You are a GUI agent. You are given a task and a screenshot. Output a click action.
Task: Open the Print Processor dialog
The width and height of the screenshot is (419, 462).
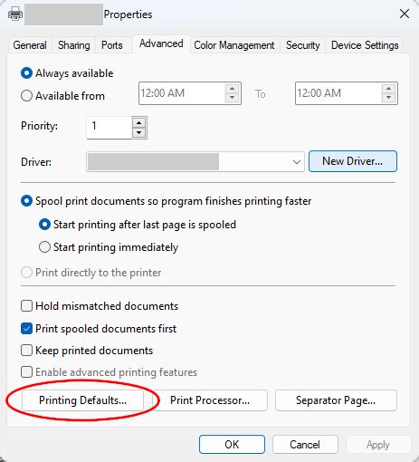(210, 400)
